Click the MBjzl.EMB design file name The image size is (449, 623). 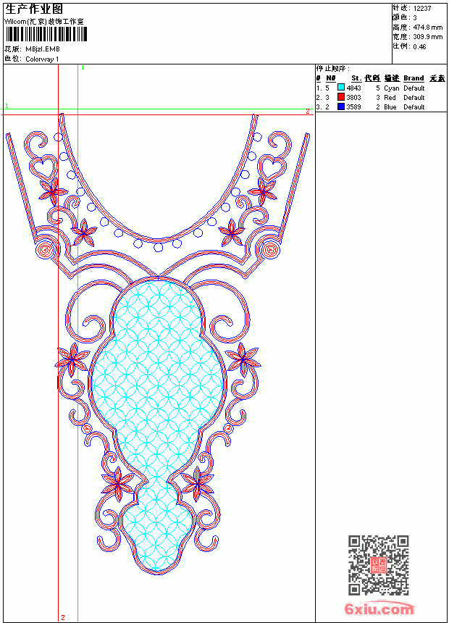43,49
